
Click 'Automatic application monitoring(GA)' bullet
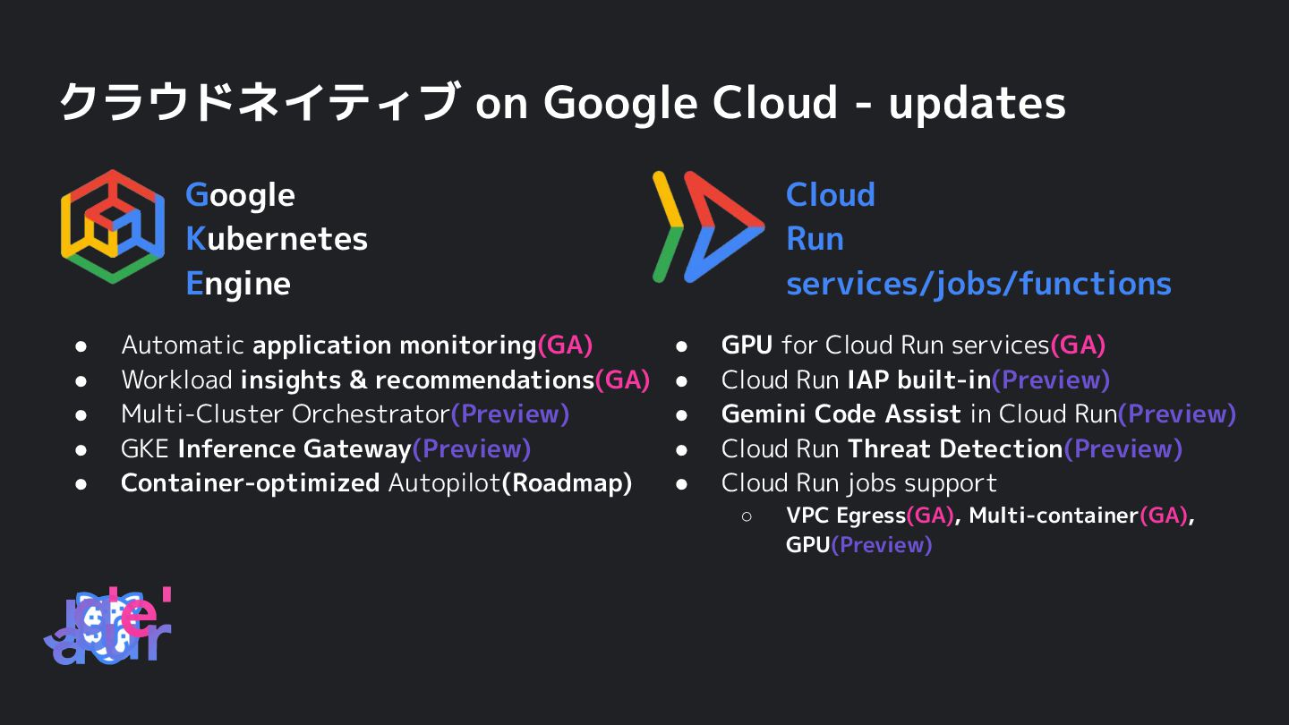(357, 345)
